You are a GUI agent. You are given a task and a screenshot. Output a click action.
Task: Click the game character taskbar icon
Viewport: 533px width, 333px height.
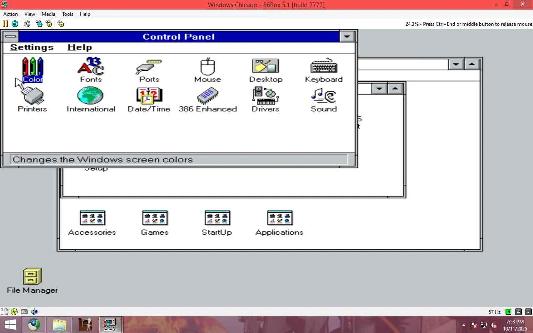pyautogui.click(x=85, y=325)
